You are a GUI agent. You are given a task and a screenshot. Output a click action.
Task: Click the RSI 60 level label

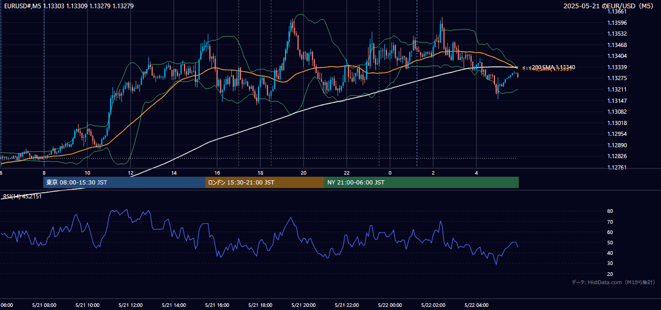610,232
